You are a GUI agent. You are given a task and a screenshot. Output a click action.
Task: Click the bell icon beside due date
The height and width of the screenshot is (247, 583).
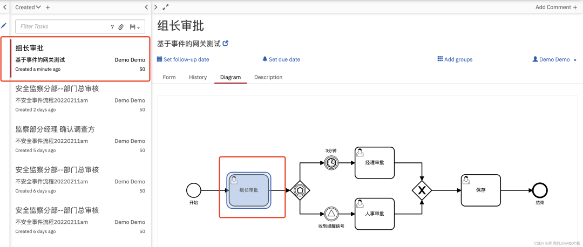pos(265,59)
